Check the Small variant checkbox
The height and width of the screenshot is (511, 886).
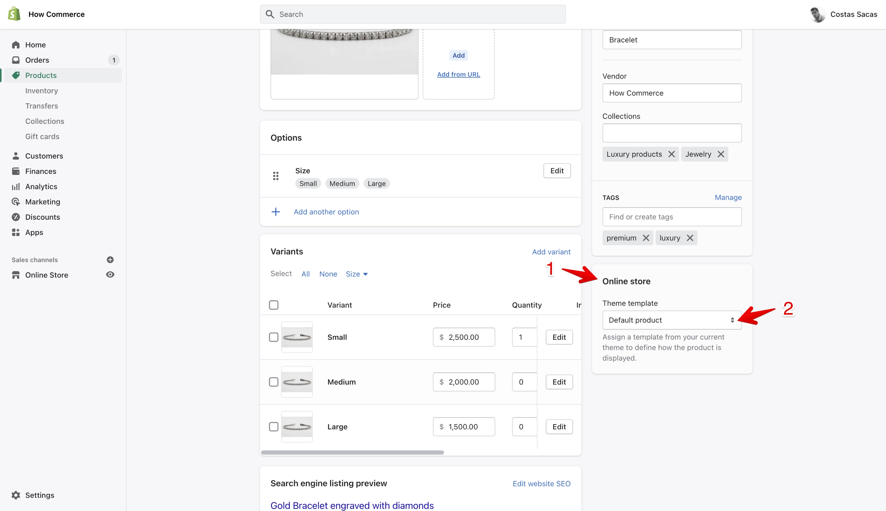[x=274, y=337]
